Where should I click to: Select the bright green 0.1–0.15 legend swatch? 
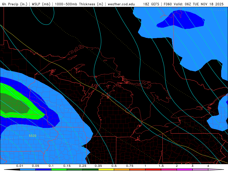click(59, 170)
